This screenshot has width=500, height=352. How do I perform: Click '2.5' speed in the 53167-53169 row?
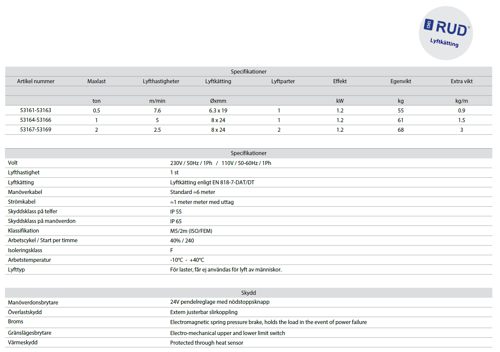pos(157,130)
